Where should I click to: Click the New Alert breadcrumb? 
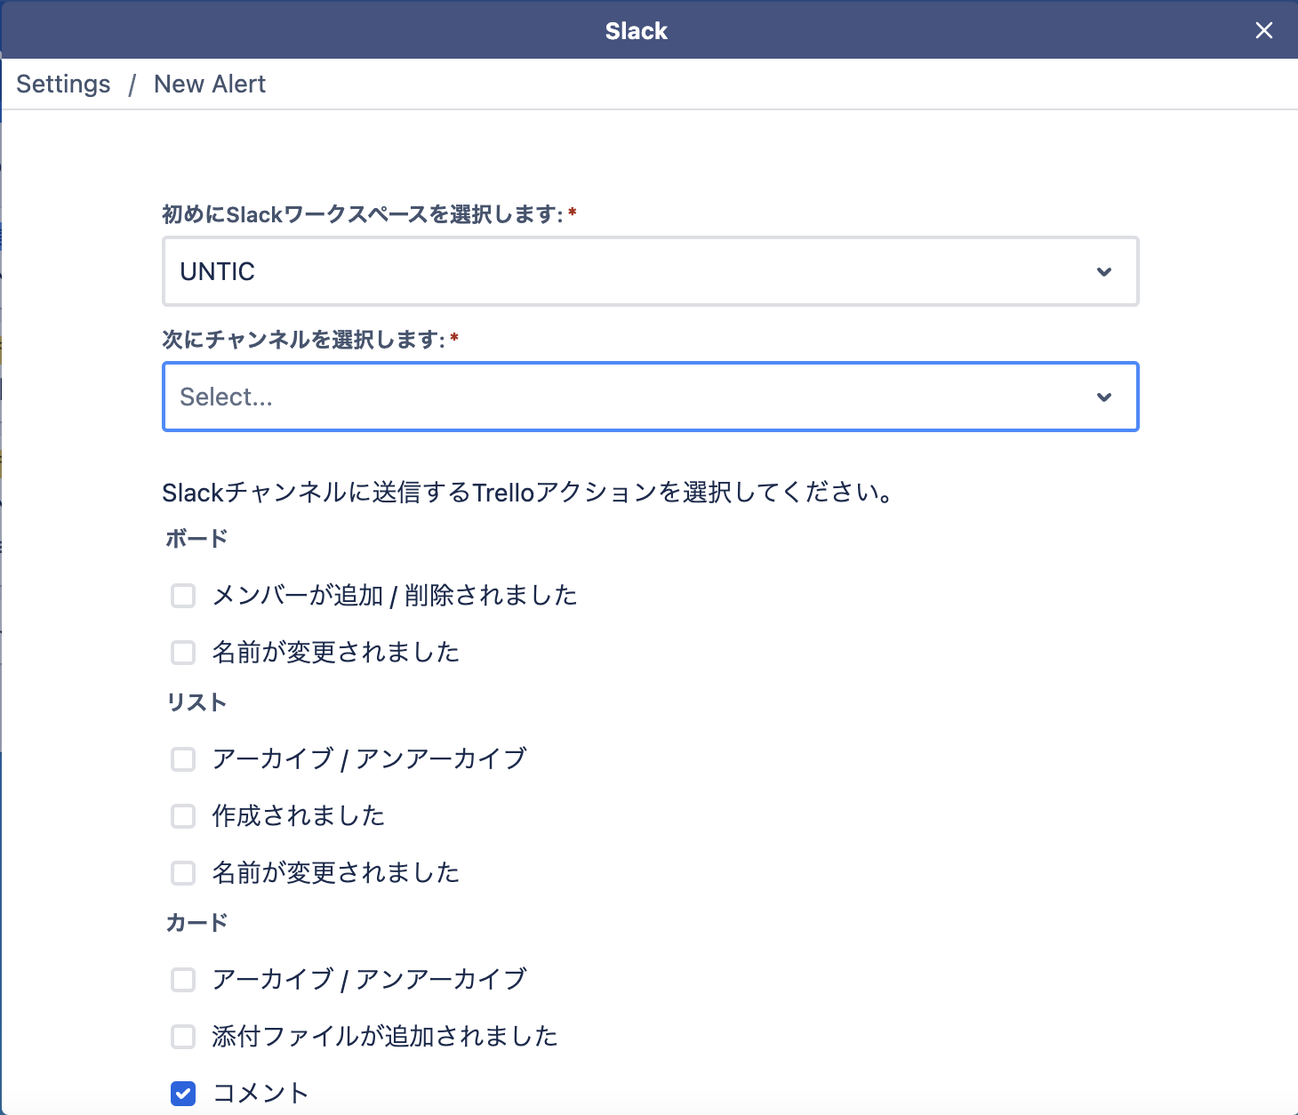[x=210, y=84]
